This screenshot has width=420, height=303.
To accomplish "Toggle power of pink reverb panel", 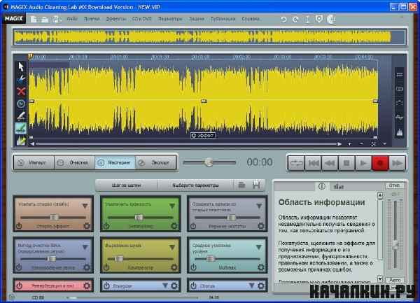I will point(20,286).
